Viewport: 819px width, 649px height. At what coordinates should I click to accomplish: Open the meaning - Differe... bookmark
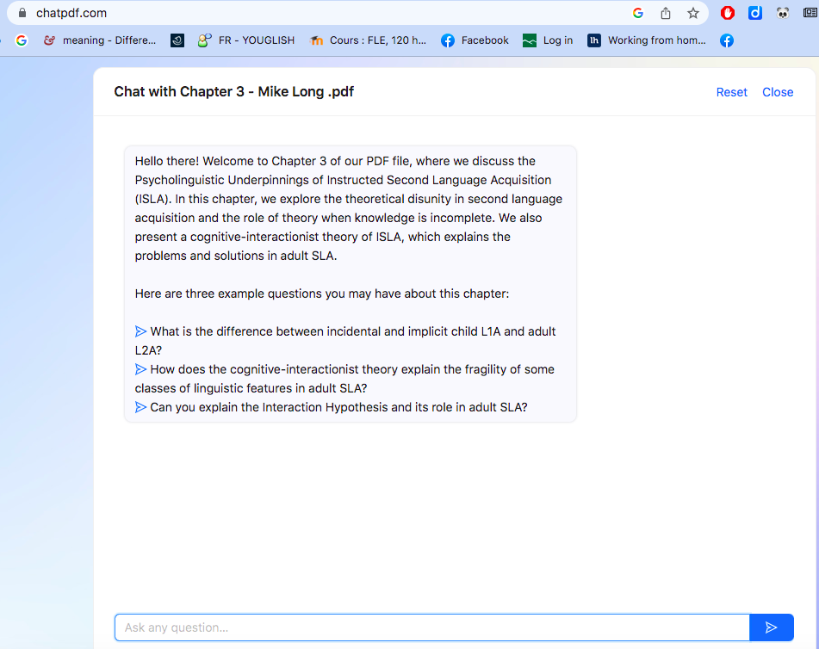click(x=100, y=40)
